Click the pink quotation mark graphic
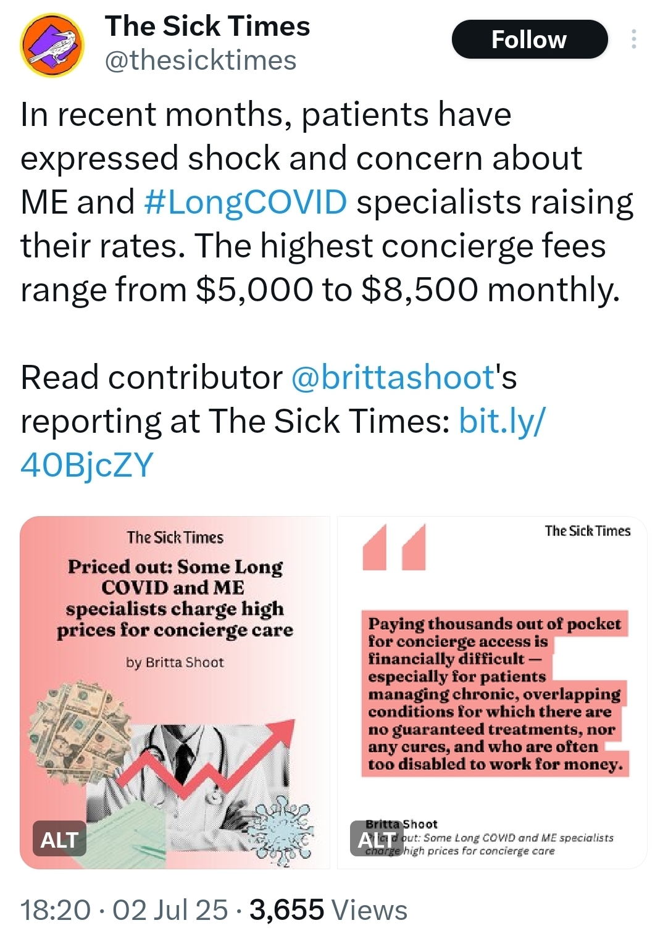 point(394,547)
